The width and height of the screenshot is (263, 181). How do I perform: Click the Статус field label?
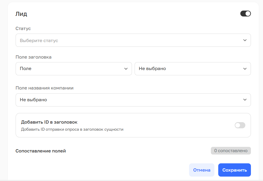pyautogui.click(x=23, y=29)
